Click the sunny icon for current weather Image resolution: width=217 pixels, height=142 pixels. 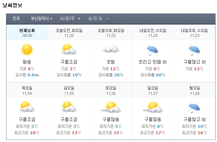pyautogui.click(x=27, y=50)
